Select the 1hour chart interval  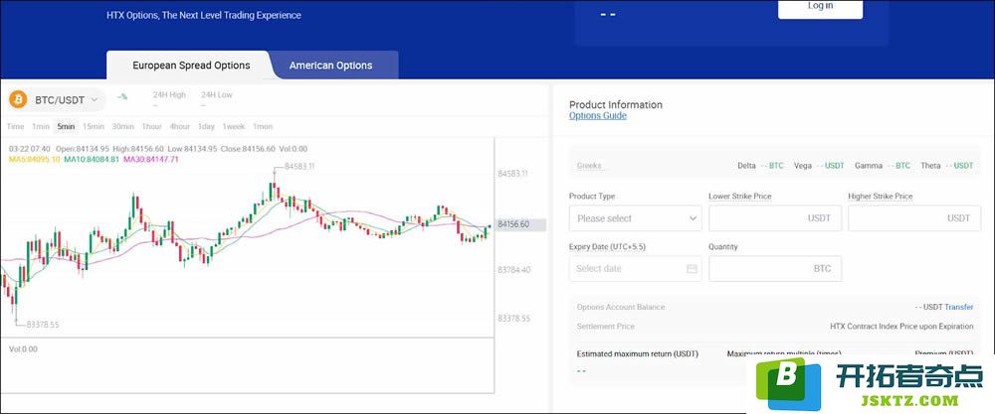click(151, 127)
